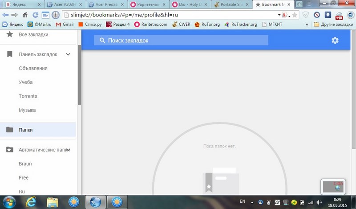Click the shield icon in toolbar

point(306,15)
